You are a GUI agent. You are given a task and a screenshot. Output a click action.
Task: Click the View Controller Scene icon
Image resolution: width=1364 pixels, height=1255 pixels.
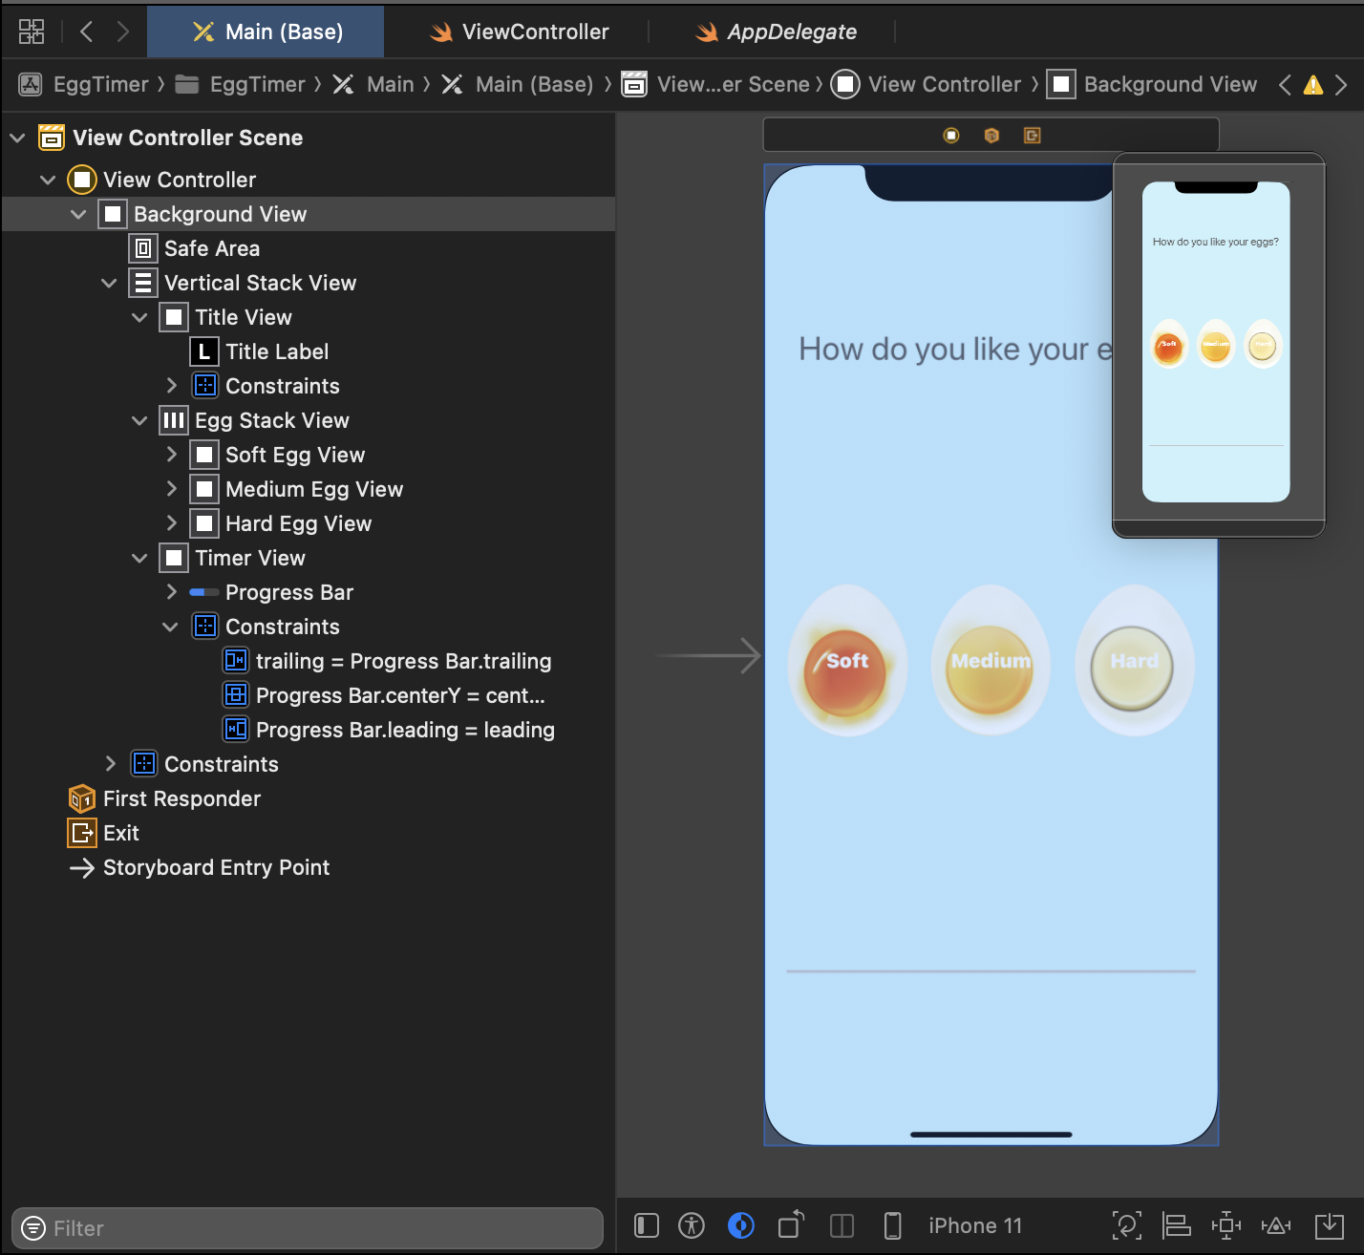[x=52, y=138]
